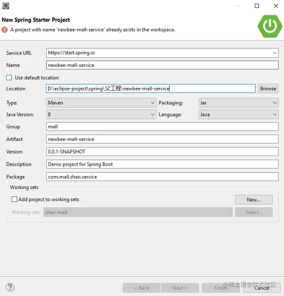The height and width of the screenshot is (296, 284).
Task: Click the Artifact input field
Action: point(162,139)
